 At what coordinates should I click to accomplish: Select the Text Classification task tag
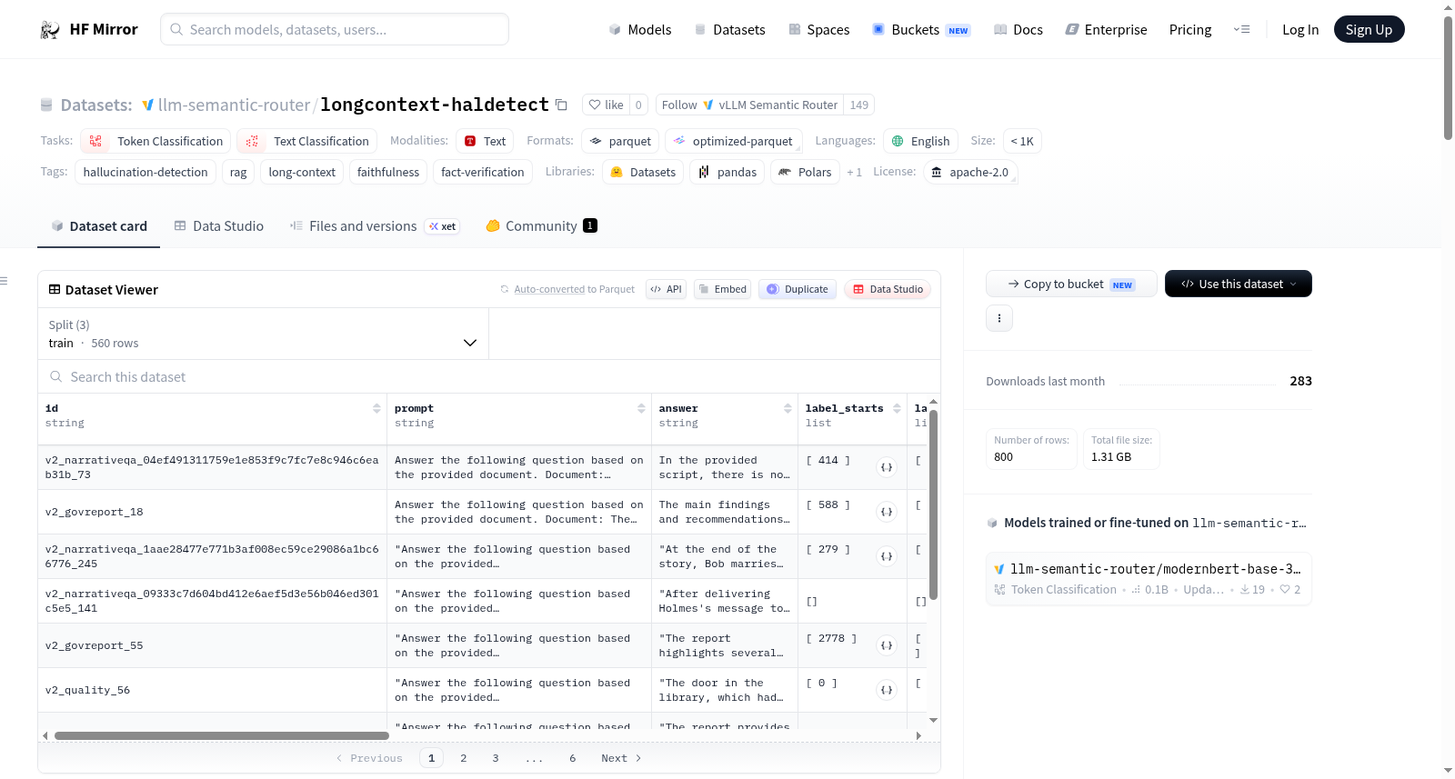click(x=306, y=141)
